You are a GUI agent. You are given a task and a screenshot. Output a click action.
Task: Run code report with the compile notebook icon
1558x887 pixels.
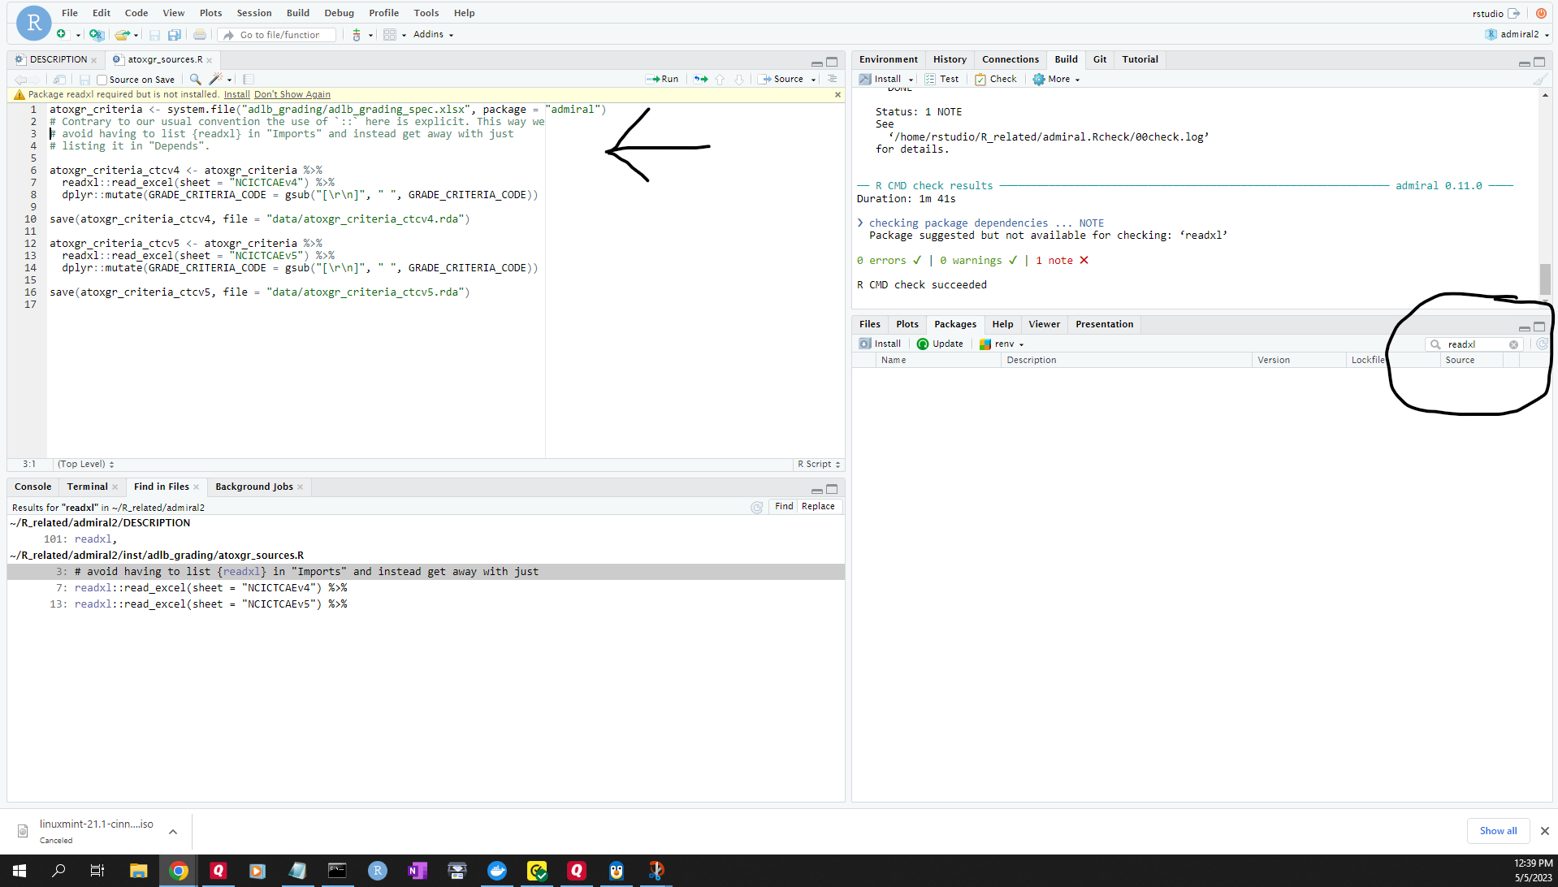click(x=248, y=79)
